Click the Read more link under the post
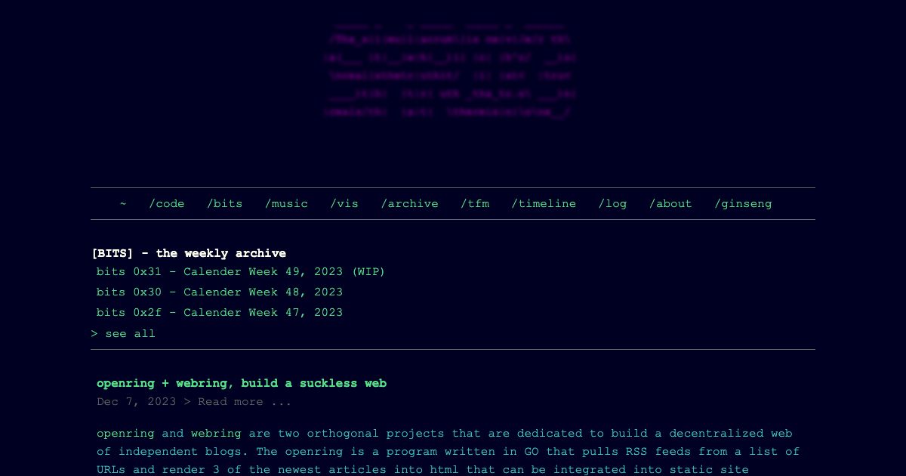 coord(245,401)
